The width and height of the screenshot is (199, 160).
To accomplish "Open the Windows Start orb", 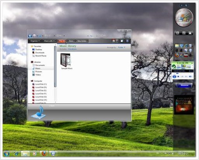I will tap(7, 153).
